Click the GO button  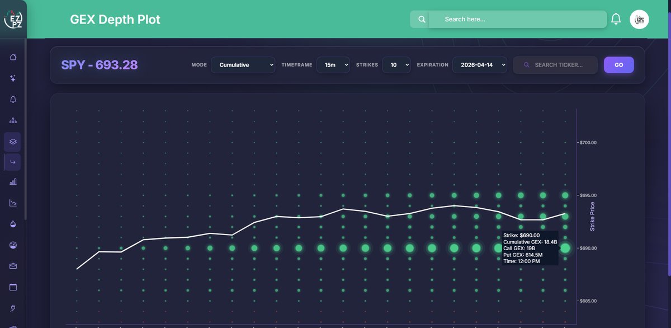tap(619, 65)
